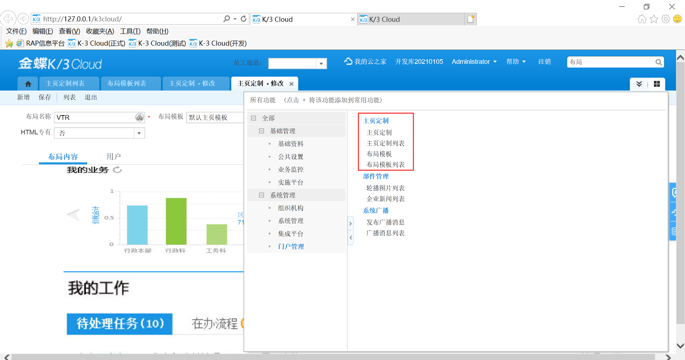Collapse the 系统管理 parent tree node
The image size is (685, 360).
(x=261, y=195)
